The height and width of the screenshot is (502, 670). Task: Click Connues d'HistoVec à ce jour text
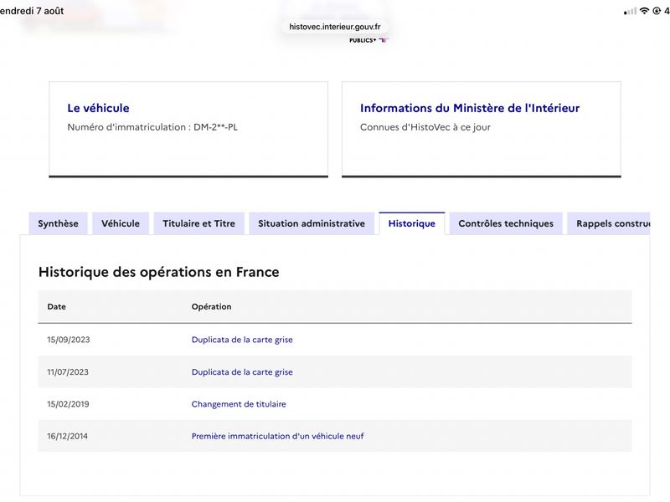click(425, 127)
